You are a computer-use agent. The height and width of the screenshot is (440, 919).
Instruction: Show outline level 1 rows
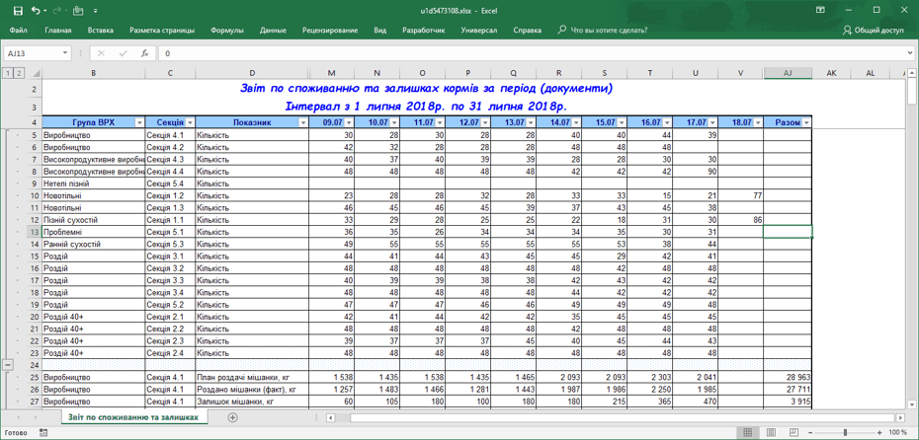coord(8,73)
